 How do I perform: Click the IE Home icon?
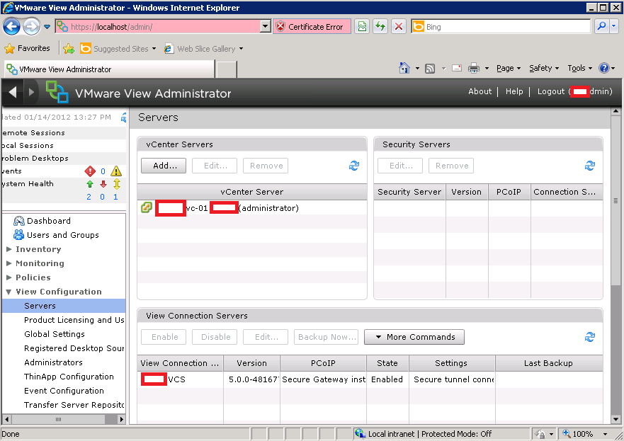(x=404, y=68)
